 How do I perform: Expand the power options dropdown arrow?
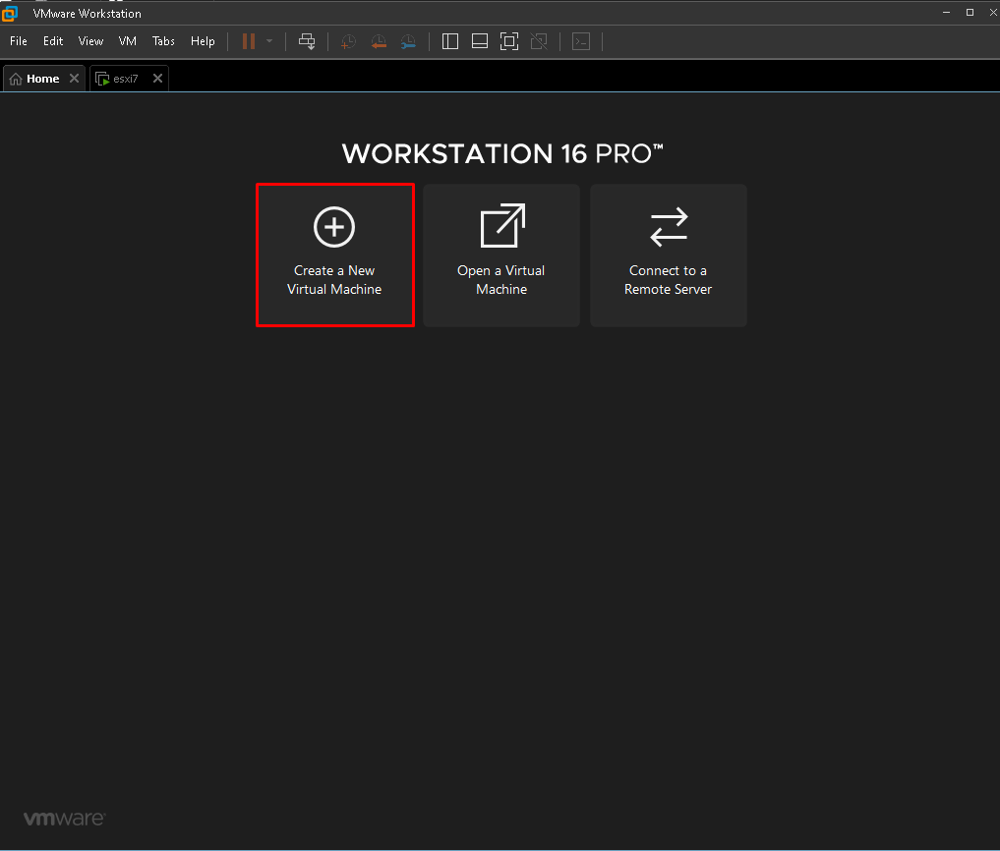pos(269,41)
